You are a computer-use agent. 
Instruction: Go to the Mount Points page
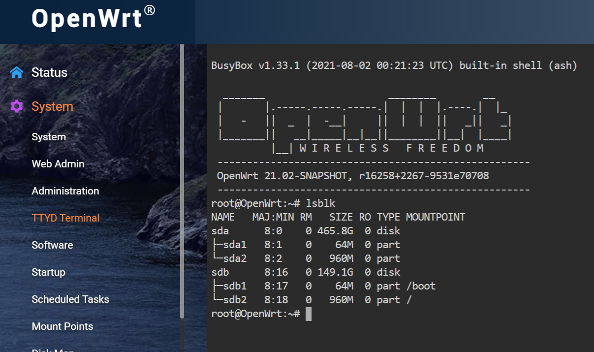click(63, 326)
